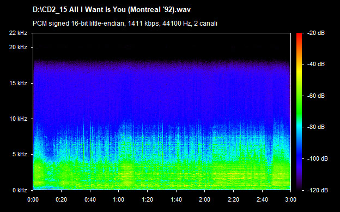The width and height of the screenshot is (340, 212).
Task: Select the 0:00 time marker
Action: coord(33,199)
